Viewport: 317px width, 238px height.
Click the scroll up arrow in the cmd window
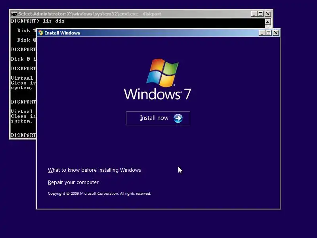tap(268, 22)
